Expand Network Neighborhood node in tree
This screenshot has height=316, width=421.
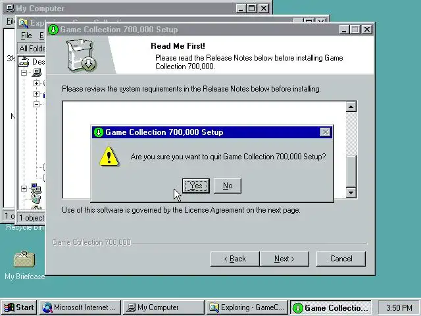[24, 189]
